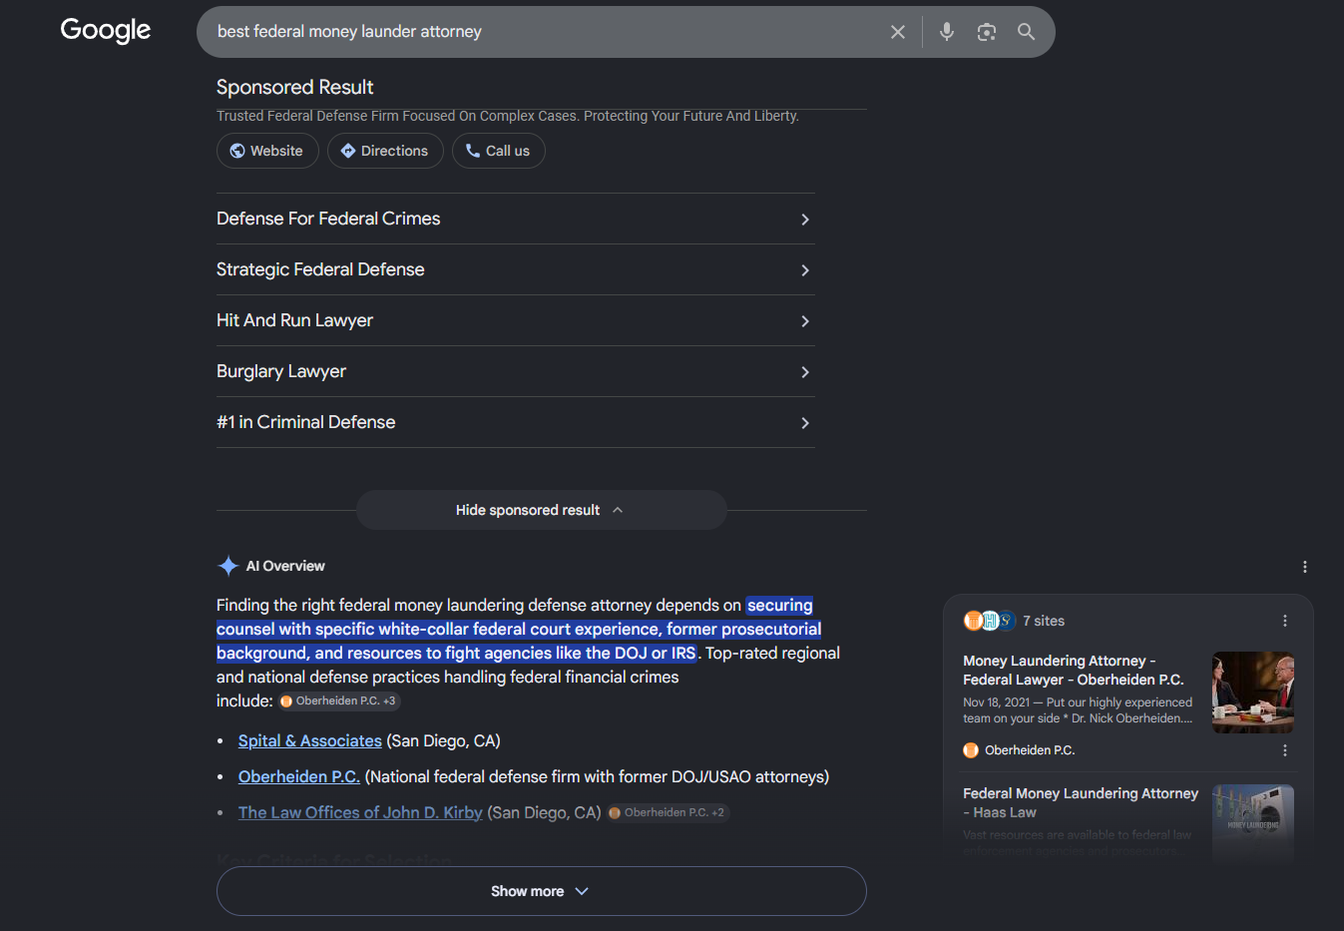Open Burglary Lawyer row
This screenshot has height=931, width=1344.
tap(516, 371)
